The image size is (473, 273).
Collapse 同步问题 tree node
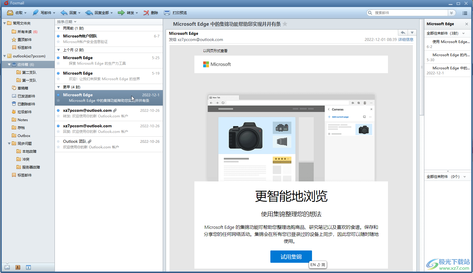[9, 143]
